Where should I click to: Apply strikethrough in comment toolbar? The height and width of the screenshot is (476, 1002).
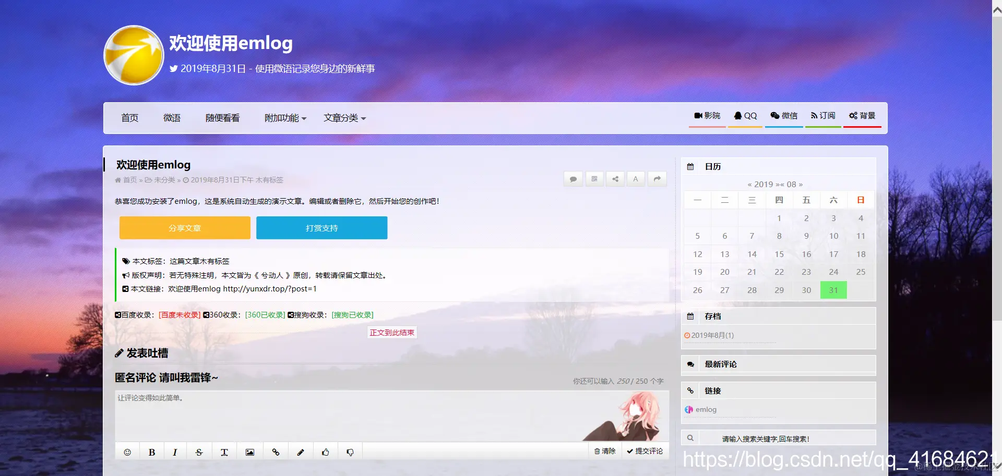point(199,451)
